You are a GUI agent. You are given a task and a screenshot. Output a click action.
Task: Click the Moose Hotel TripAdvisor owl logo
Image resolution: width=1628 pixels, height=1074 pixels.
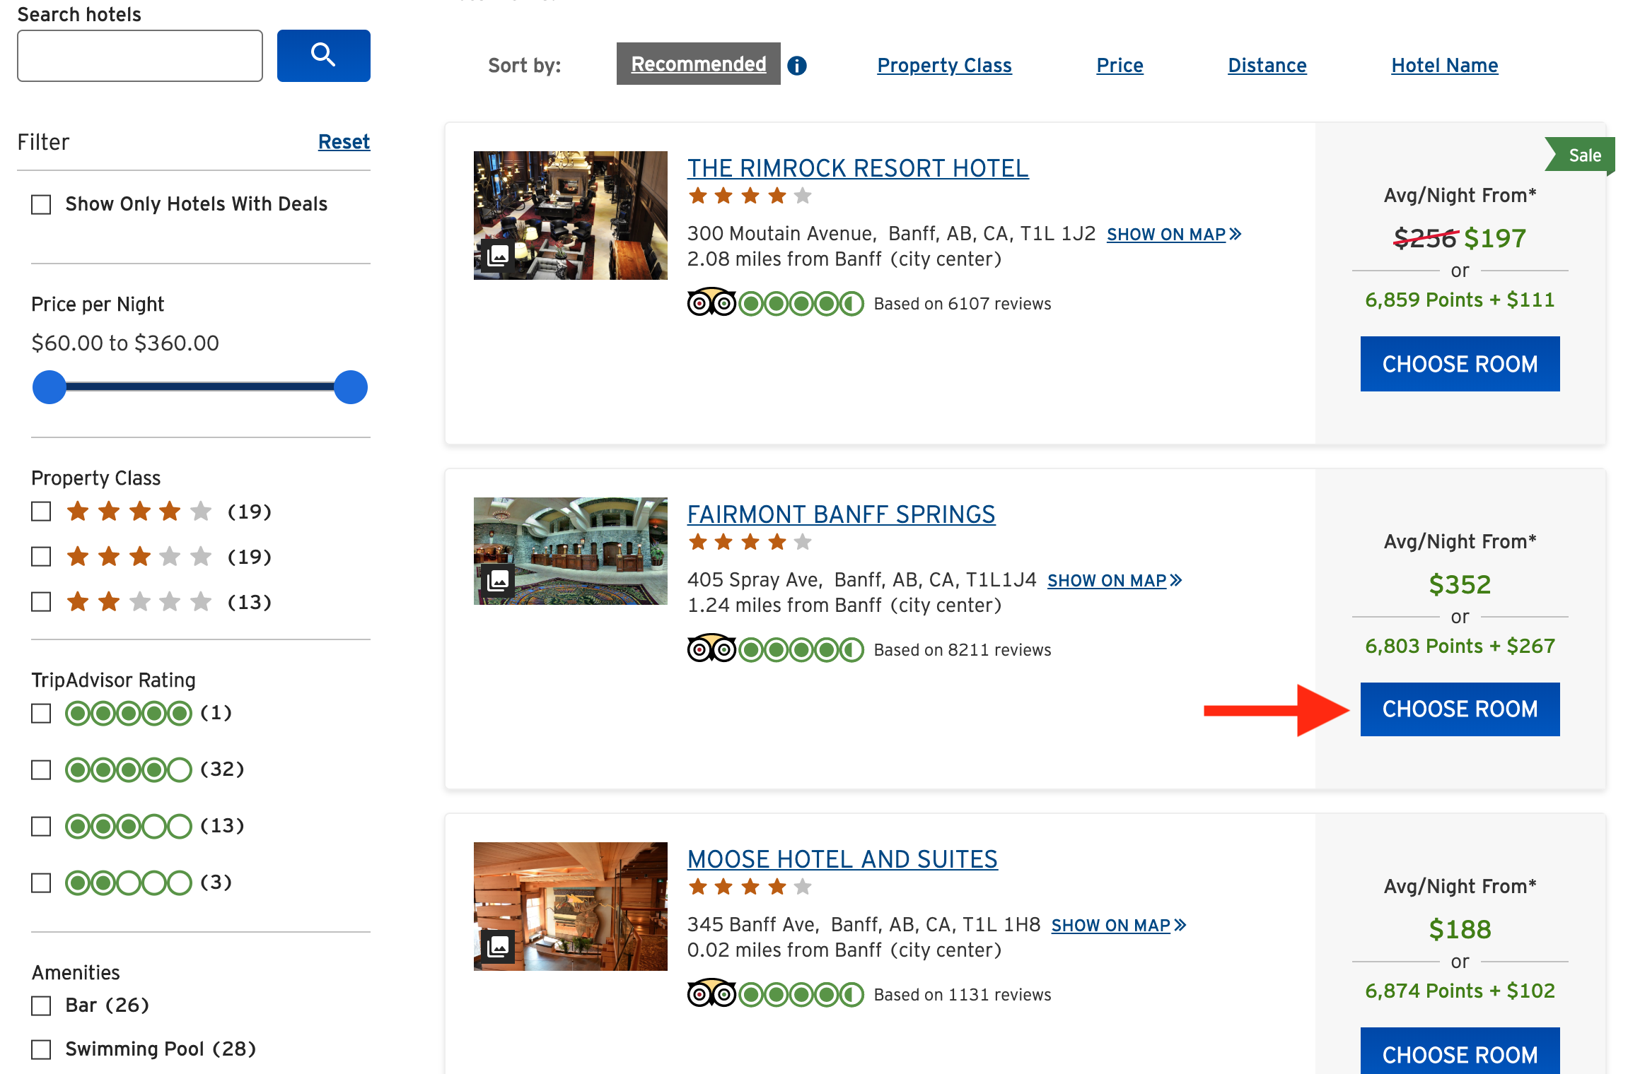[x=711, y=993]
